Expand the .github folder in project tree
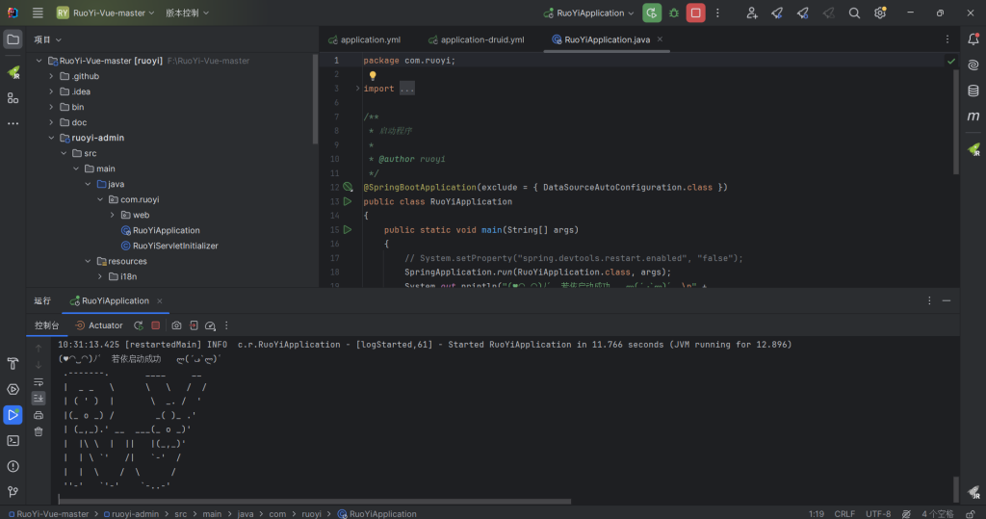The image size is (986, 519). point(52,76)
